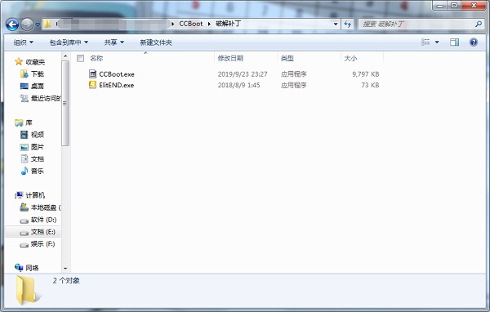This screenshot has height=312, width=490.
Task: Open help with the question mark icon
Action: point(474,42)
